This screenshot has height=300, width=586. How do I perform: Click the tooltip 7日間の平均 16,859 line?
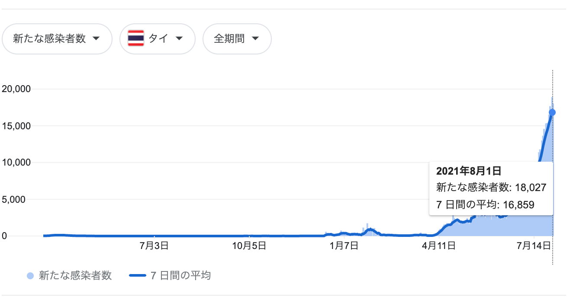tap(485, 204)
